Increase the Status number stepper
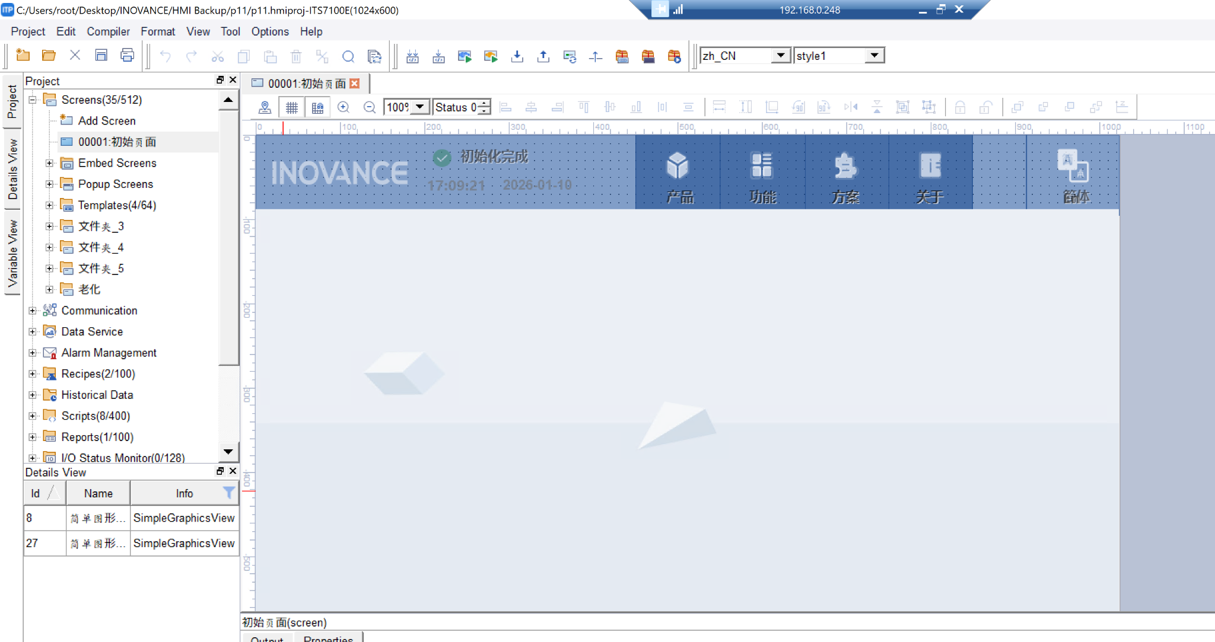Screen dimensions: 1215x642 click(x=485, y=103)
